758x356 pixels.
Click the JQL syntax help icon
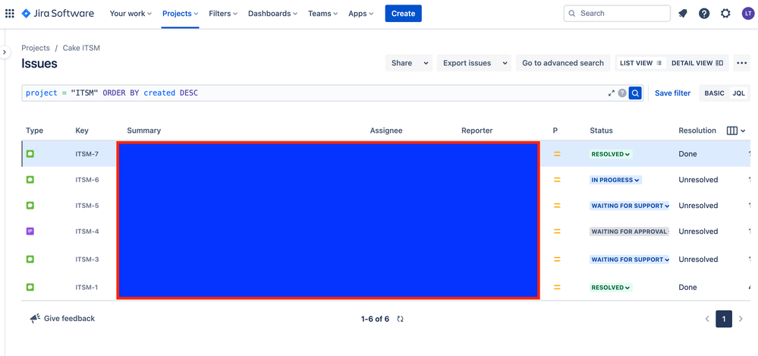click(x=622, y=93)
